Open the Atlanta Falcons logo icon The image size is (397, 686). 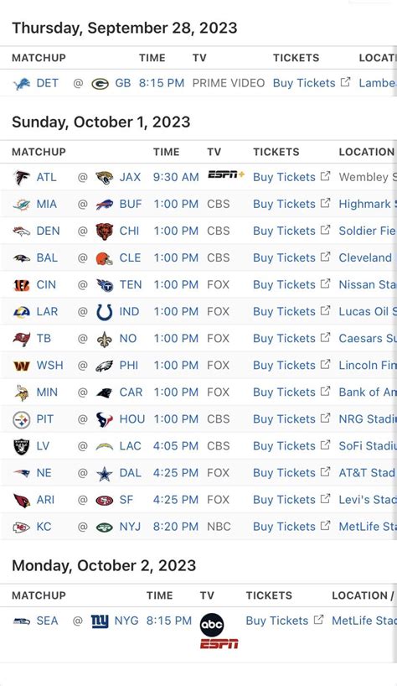tap(22, 177)
